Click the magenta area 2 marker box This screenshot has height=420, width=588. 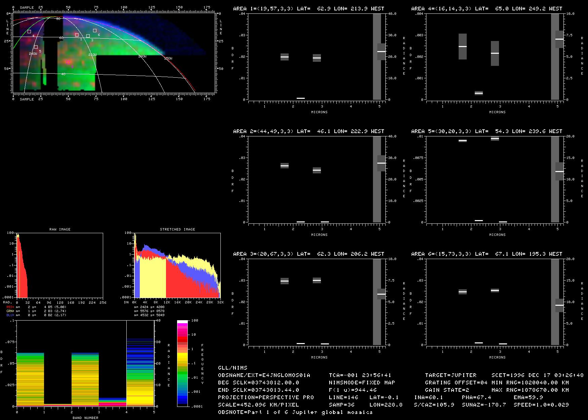(x=68, y=62)
